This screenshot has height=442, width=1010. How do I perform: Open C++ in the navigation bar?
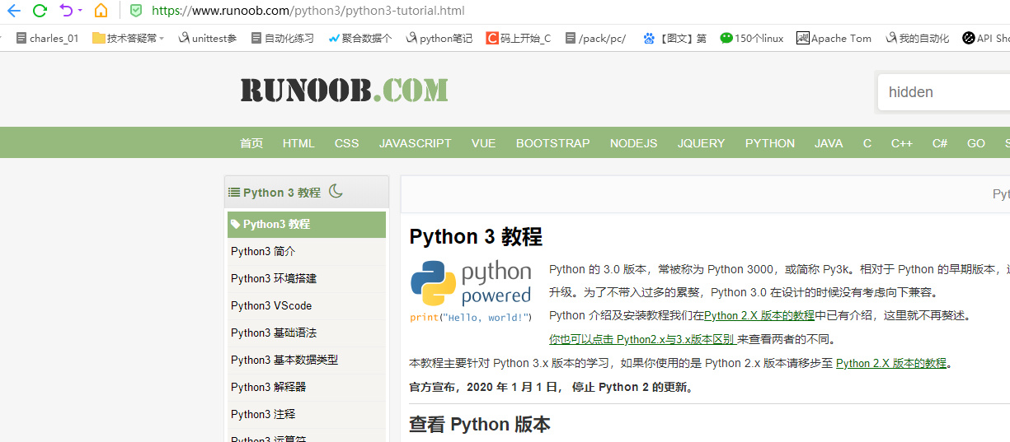coord(902,143)
